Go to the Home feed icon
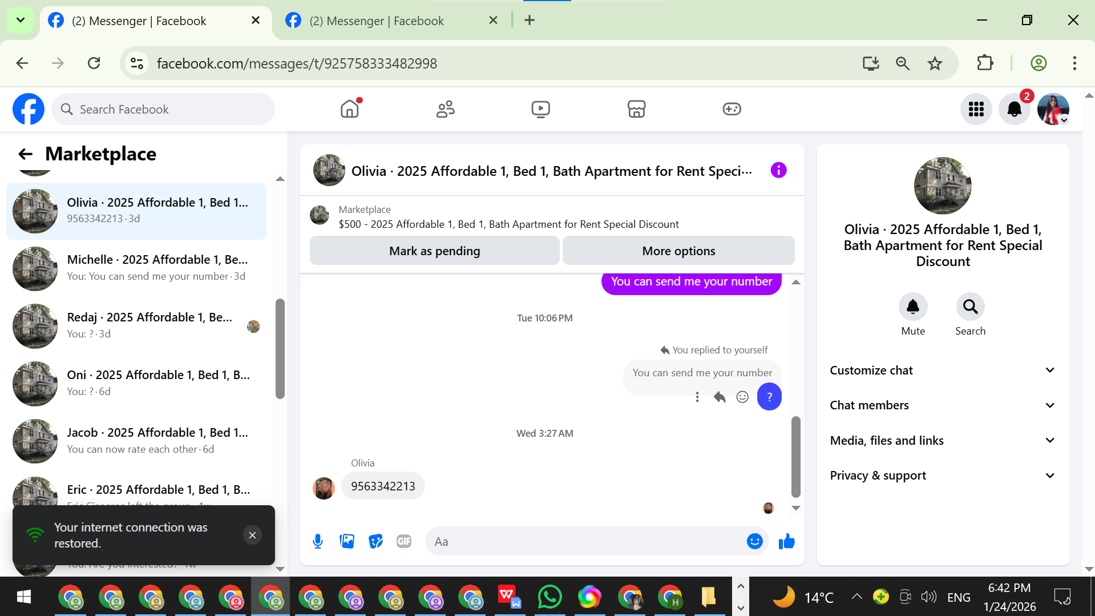 coord(350,108)
